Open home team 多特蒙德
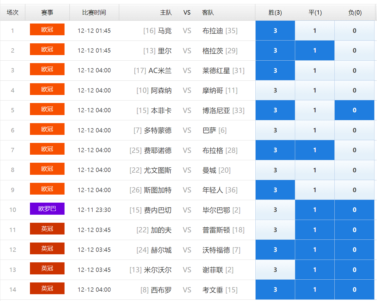 tap(158, 131)
